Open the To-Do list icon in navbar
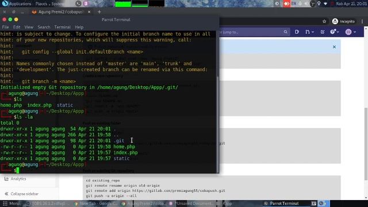The image size is (368, 207). coord(323,32)
